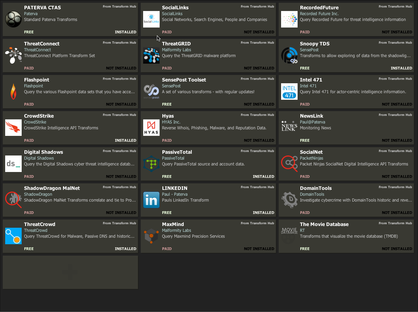
Task: Open the DomainTools gear icon
Action: tap(290, 200)
